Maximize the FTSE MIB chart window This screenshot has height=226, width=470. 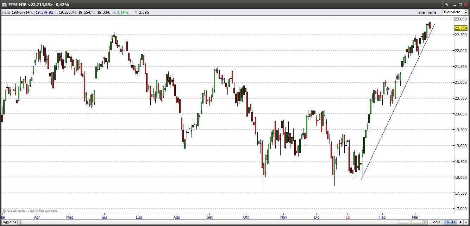pyautogui.click(x=460, y=5)
